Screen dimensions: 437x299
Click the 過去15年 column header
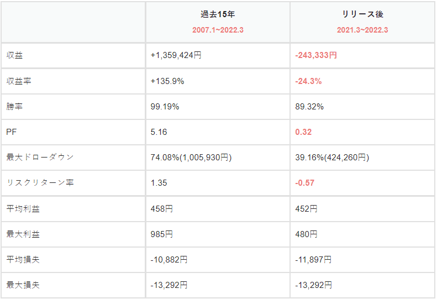click(218, 15)
